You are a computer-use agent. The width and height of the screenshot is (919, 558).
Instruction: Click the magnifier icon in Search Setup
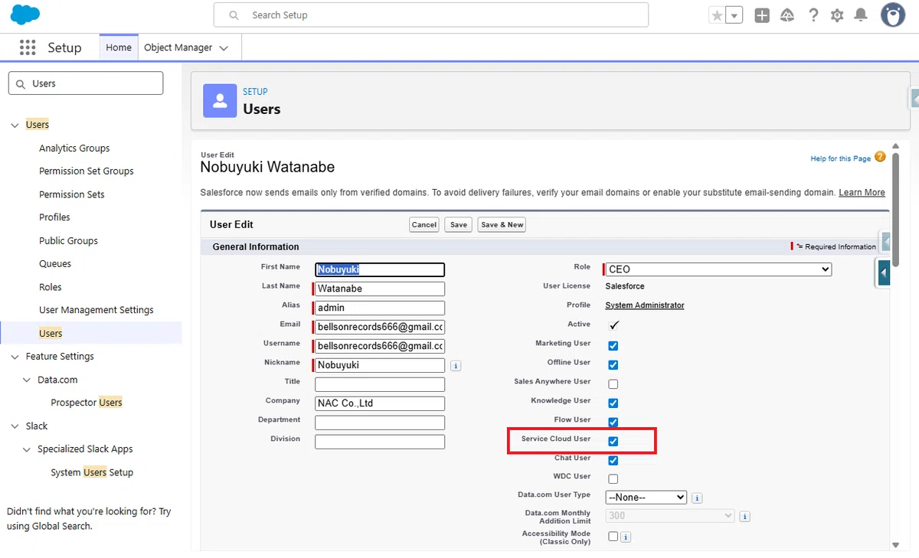pos(234,15)
